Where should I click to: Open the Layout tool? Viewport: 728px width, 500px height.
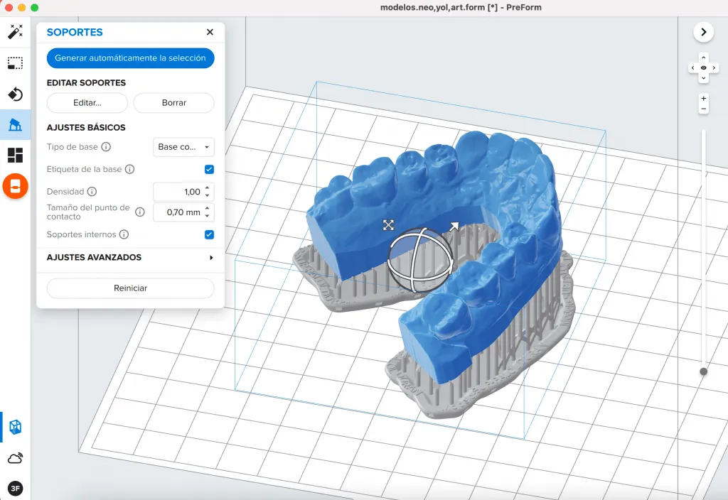click(x=16, y=155)
